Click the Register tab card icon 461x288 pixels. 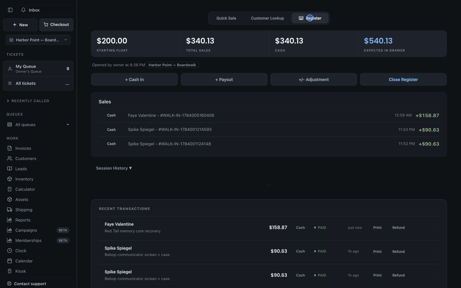tap(301, 18)
